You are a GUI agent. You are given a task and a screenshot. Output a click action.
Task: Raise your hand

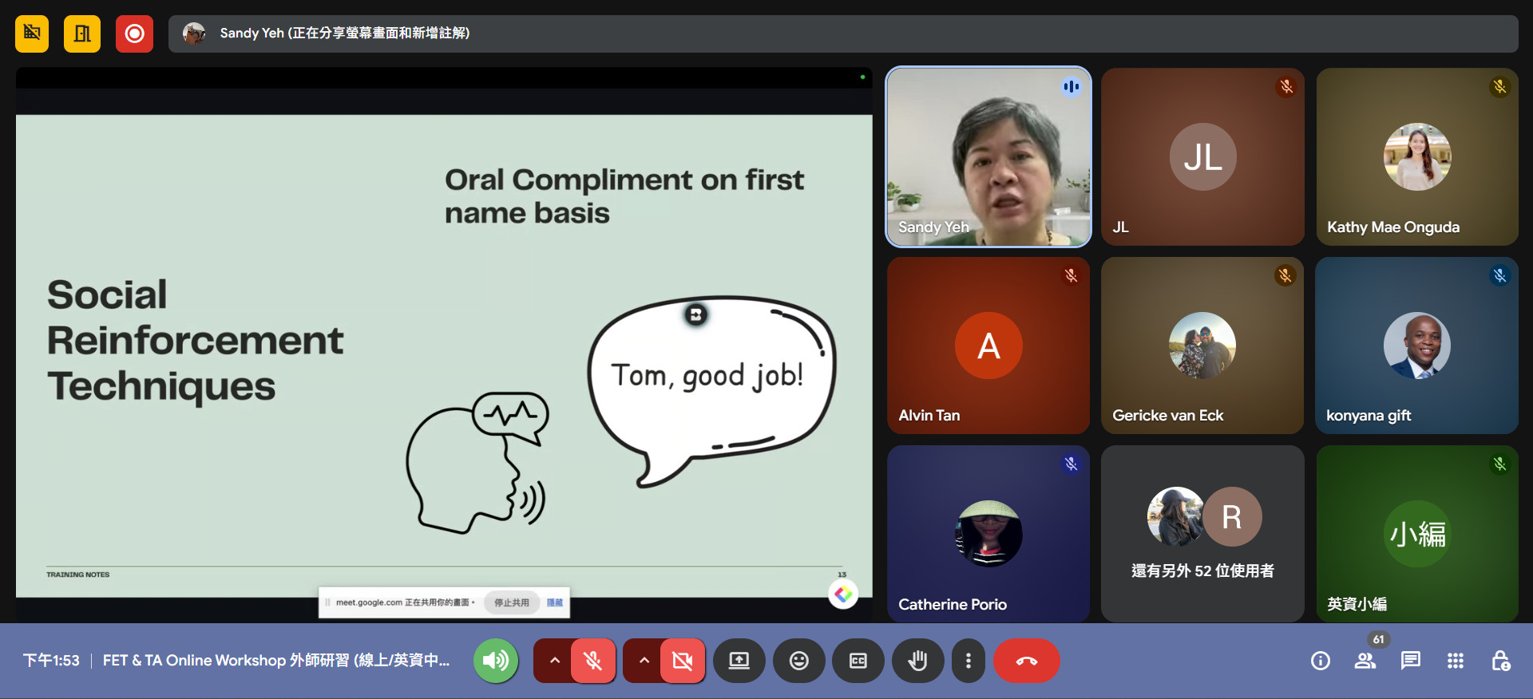917,661
